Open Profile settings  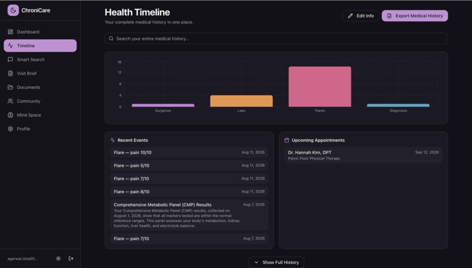click(40, 129)
